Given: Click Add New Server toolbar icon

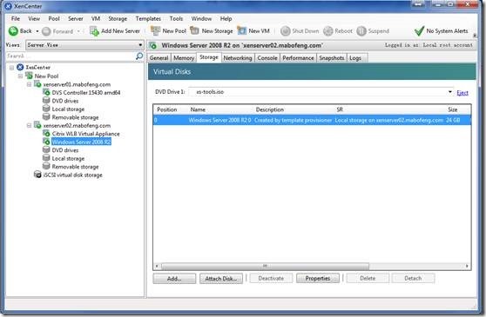Looking at the screenshot, I should pyautogui.click(x=94, y=31).
